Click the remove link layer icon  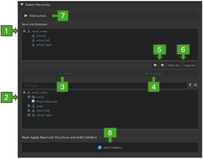(x=163, y=65)
